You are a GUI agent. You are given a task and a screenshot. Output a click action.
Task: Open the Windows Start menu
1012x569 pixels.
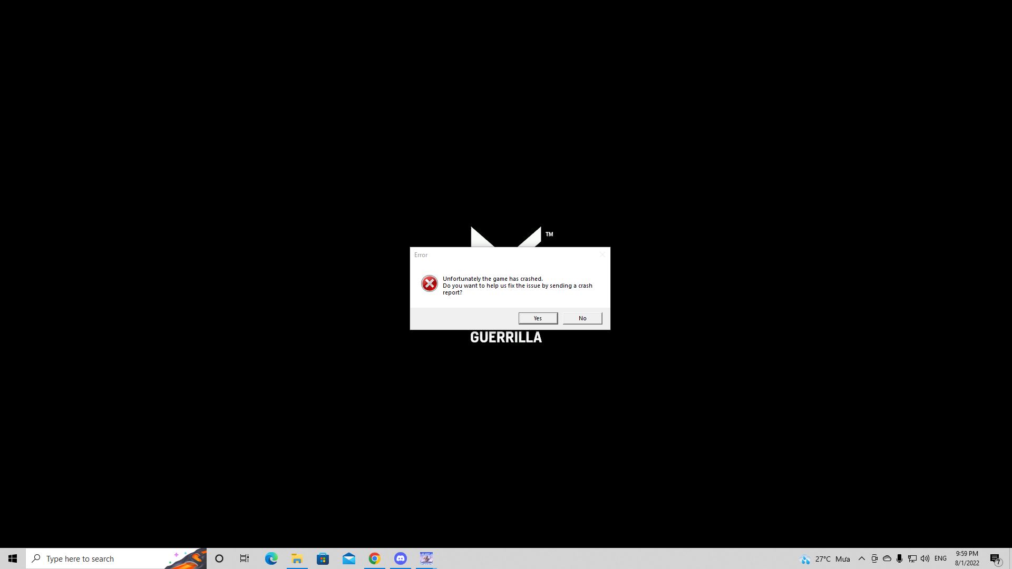(x=13, y=558)
